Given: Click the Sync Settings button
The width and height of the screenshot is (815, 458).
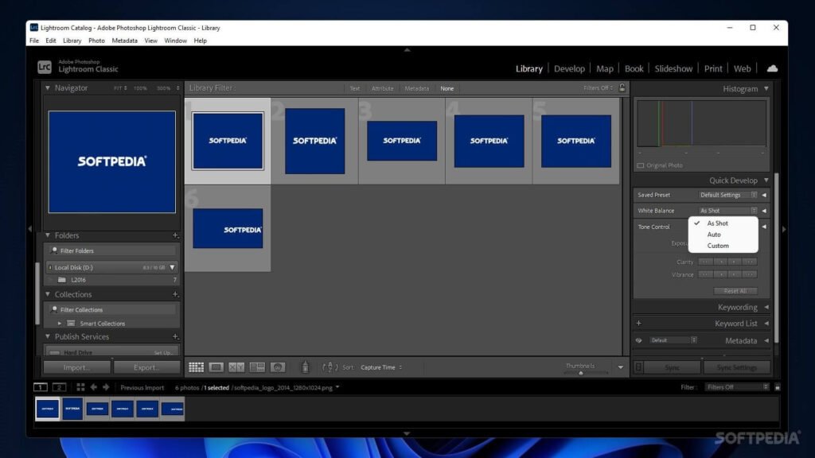Looking at the screenshot, I should point(736,367).
